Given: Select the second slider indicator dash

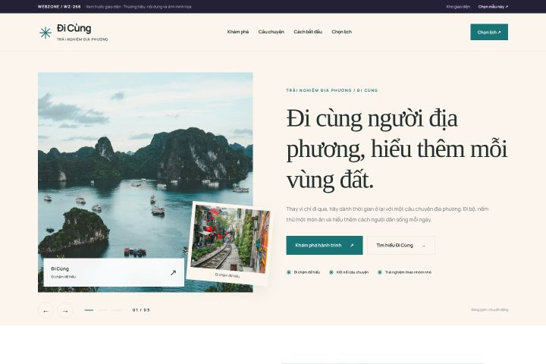Looking at the screenshot, I should pyautogui.click(x=102, y=310).
